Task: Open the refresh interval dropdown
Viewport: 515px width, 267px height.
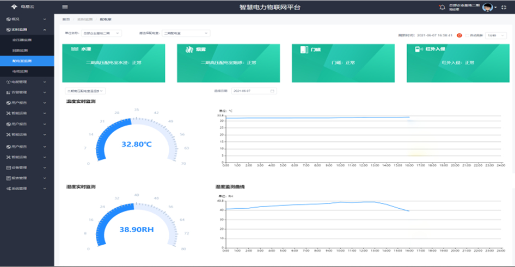Action: (496, 35)
